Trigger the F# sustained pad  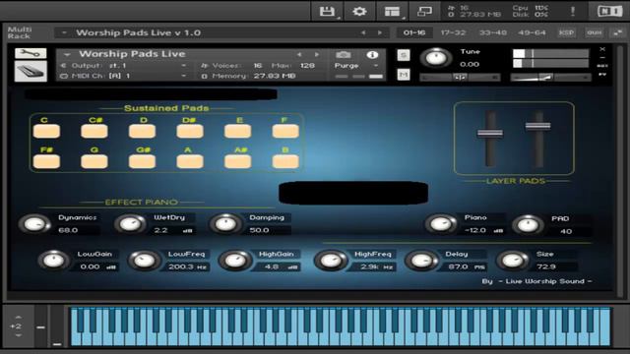coord(46,161)
